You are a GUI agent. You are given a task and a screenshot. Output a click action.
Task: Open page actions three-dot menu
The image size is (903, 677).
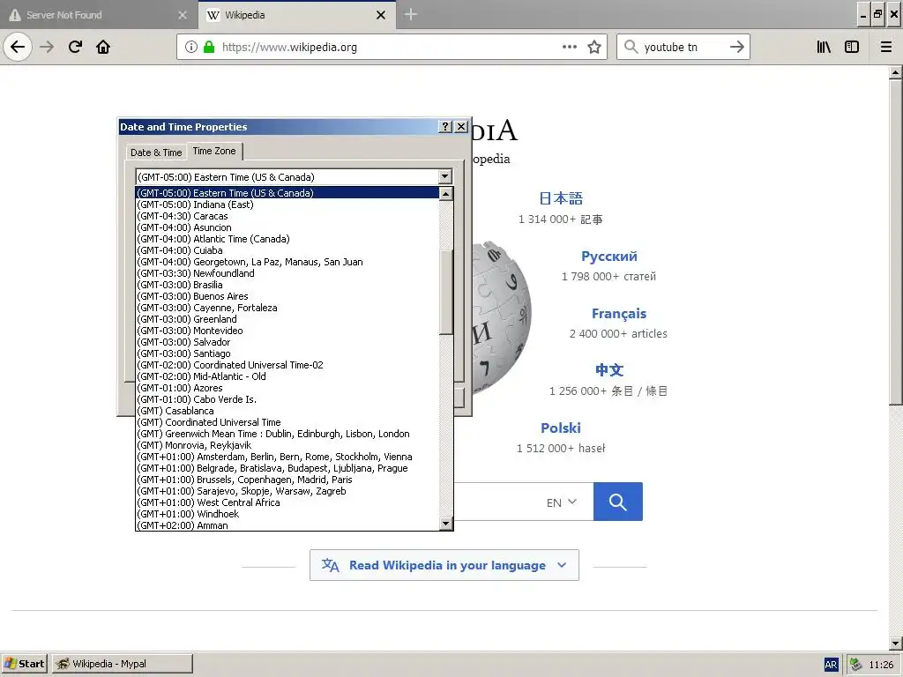(569, 47)
